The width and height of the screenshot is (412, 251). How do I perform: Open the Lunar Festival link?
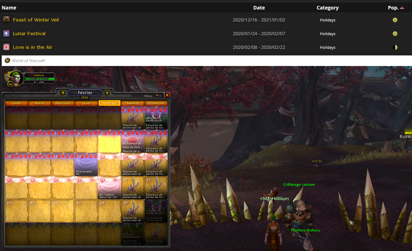tap(29, 33)
